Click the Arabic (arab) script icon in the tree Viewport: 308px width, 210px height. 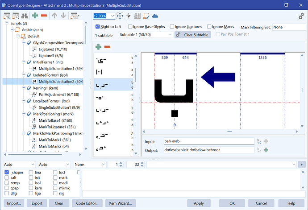(18, 29)
